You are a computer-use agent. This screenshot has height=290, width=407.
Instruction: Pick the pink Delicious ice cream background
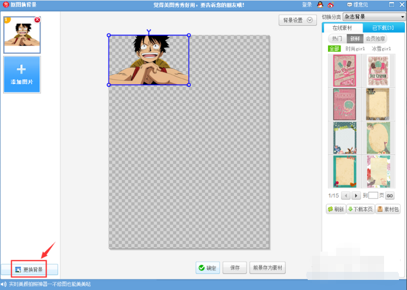(x=345, y=104)
